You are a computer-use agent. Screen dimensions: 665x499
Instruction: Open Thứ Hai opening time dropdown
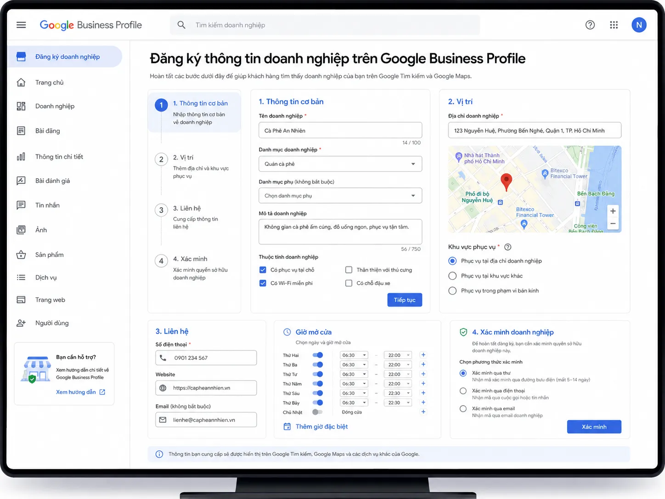[354, 355]
